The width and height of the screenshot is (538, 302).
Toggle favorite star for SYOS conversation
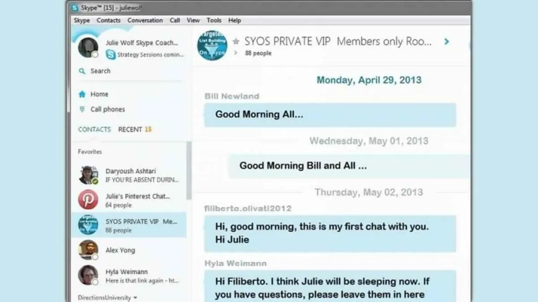[x=236, y=42]
